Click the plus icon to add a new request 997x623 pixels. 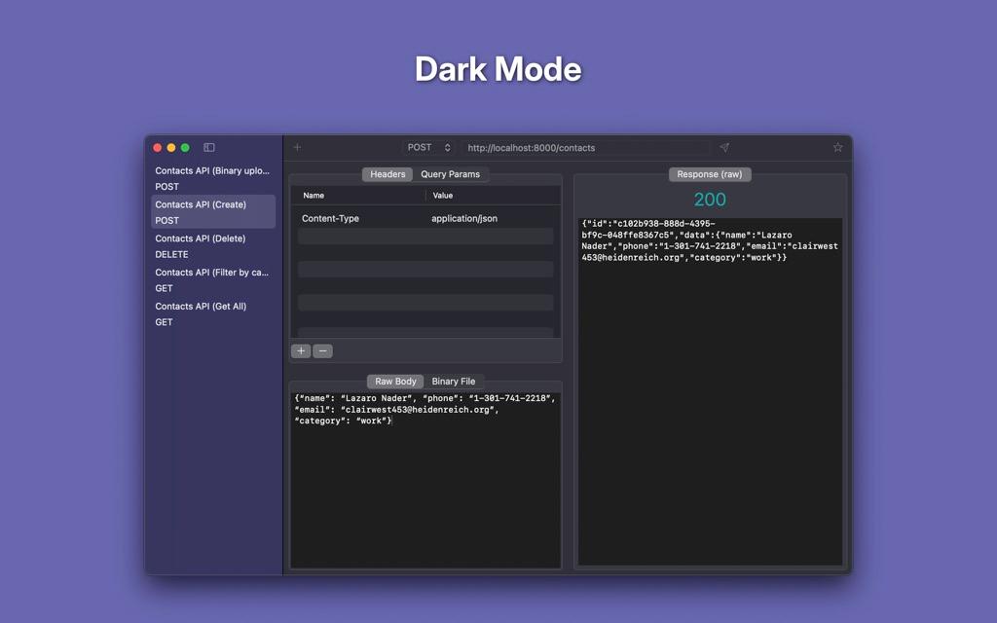[x=297, y=147]
